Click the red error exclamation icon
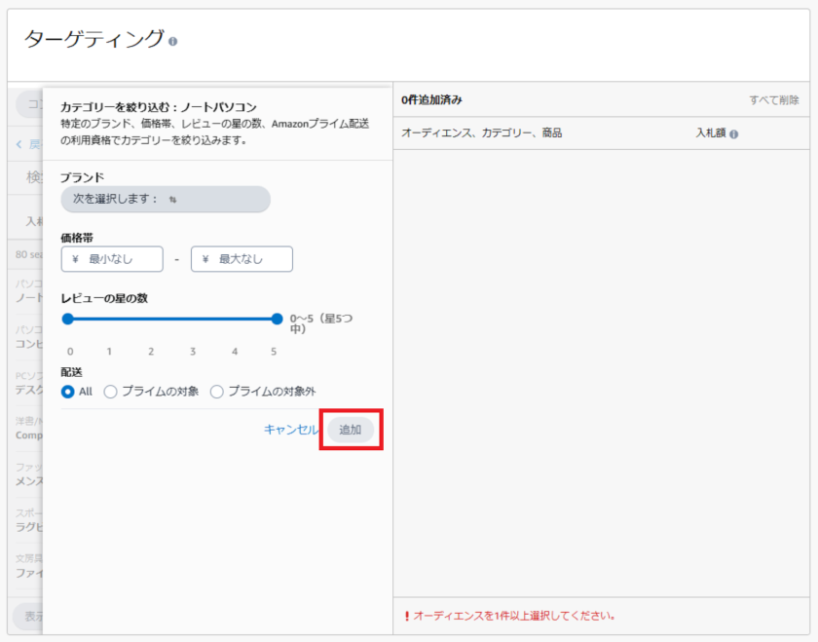 click(x=406, y=616)
